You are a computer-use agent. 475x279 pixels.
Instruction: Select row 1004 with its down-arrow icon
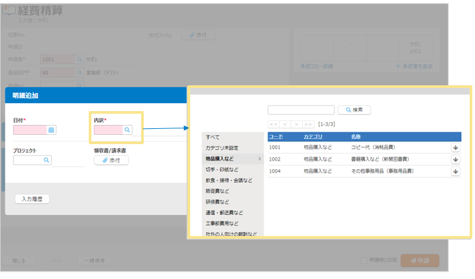coord(455,171)
